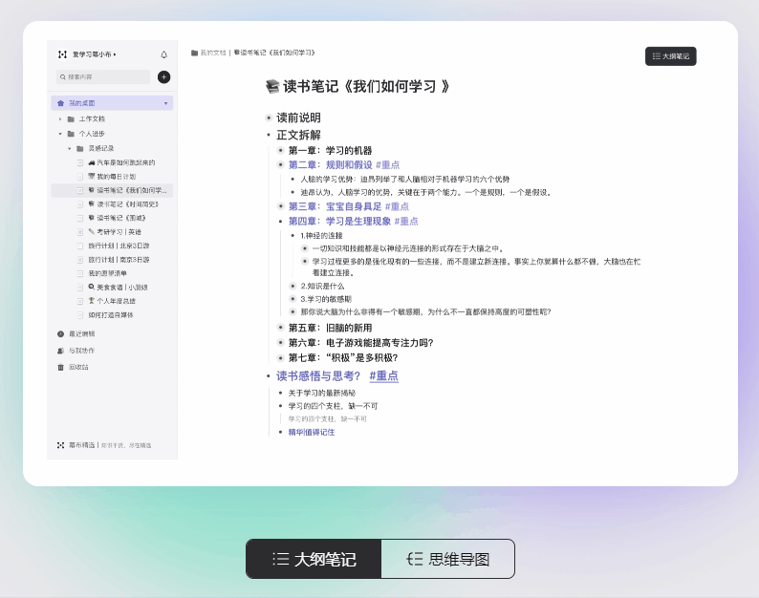Open 个人年度总结 in the tree
Viewport: 759px width, 598px height.
pos(112,301)
